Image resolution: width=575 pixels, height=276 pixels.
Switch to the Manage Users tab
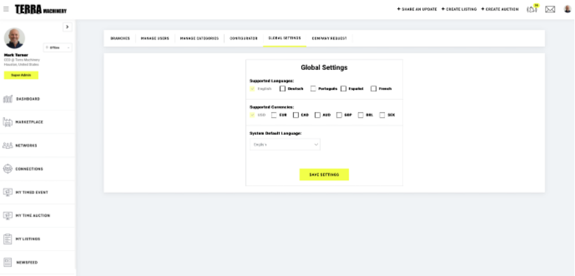pyautogui.click(x=155, y=38)
